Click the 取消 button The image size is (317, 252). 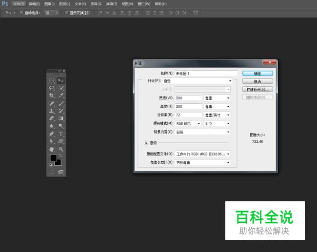(258, 81)
